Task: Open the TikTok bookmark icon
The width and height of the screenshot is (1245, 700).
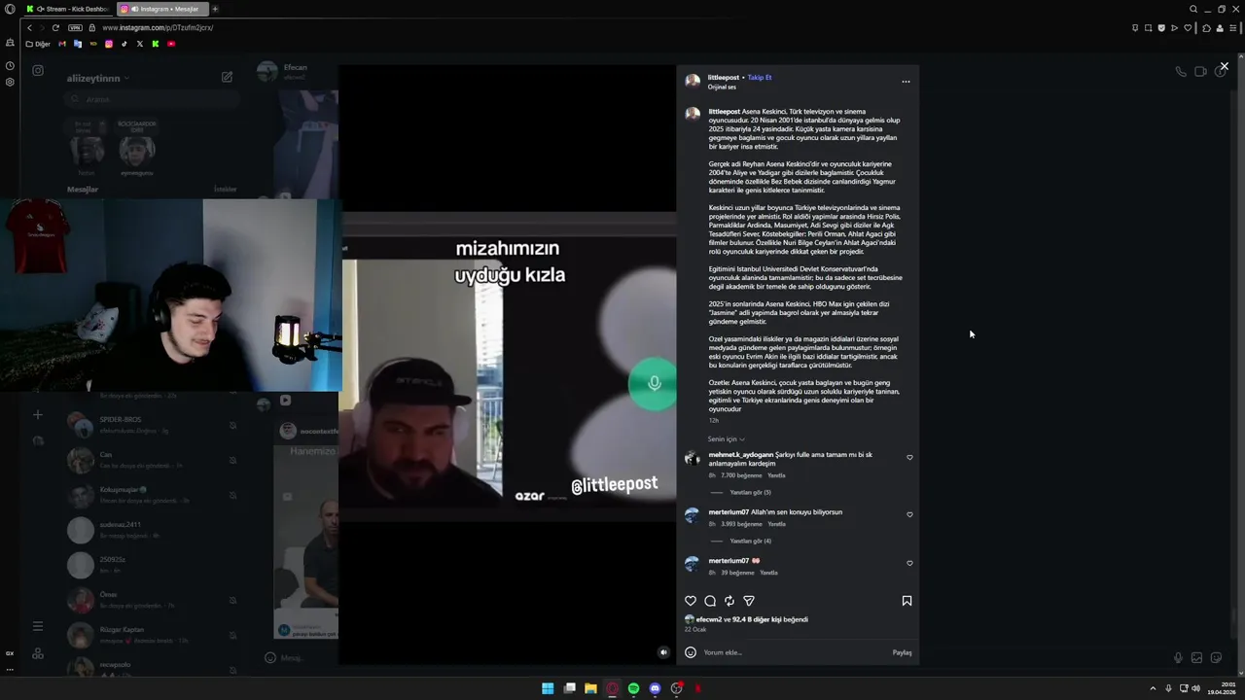Action: click(124, 44)
